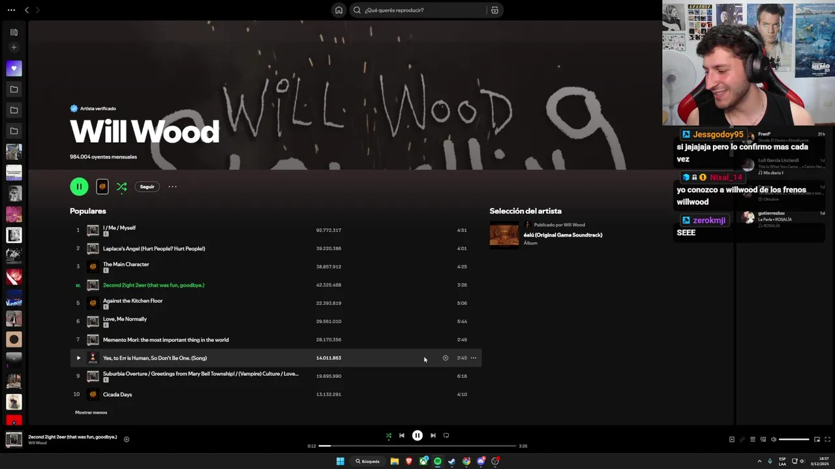The height and width of the screenshot is (469, 835).
Task: Go to Spotify Home icon
Action: point(339,10)
